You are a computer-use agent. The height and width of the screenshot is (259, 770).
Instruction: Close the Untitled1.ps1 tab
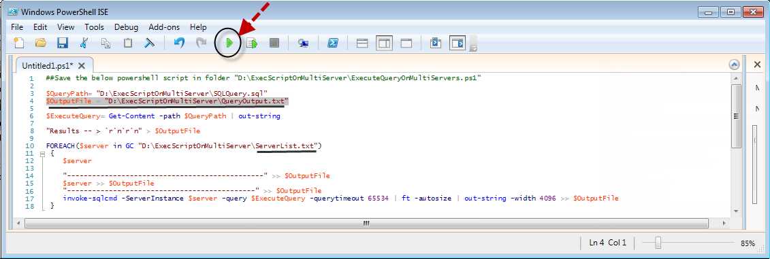[x=82, y=65]
